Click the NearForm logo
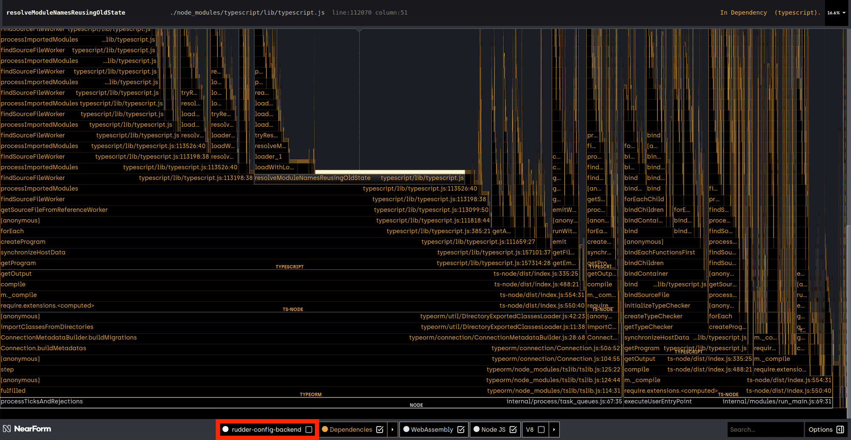 click(27, 429)
